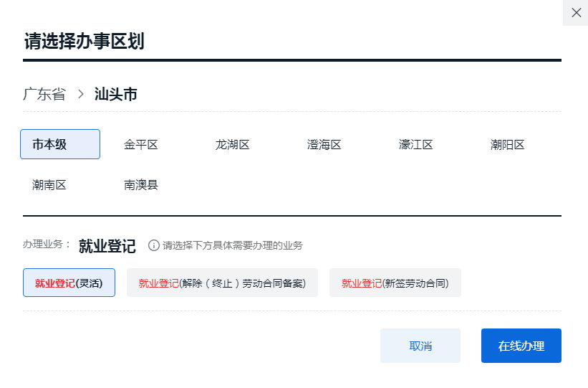
Task: Select 就业登记(解除(终止)劳动合同备案) option
Action: tap(222, 283)
